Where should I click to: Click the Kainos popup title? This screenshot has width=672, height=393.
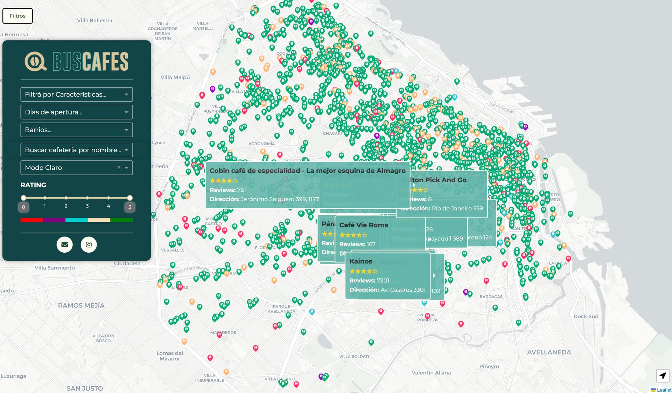tap(360, 261)
